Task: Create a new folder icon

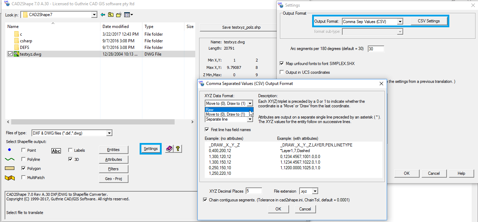Action: click(119, 15)
